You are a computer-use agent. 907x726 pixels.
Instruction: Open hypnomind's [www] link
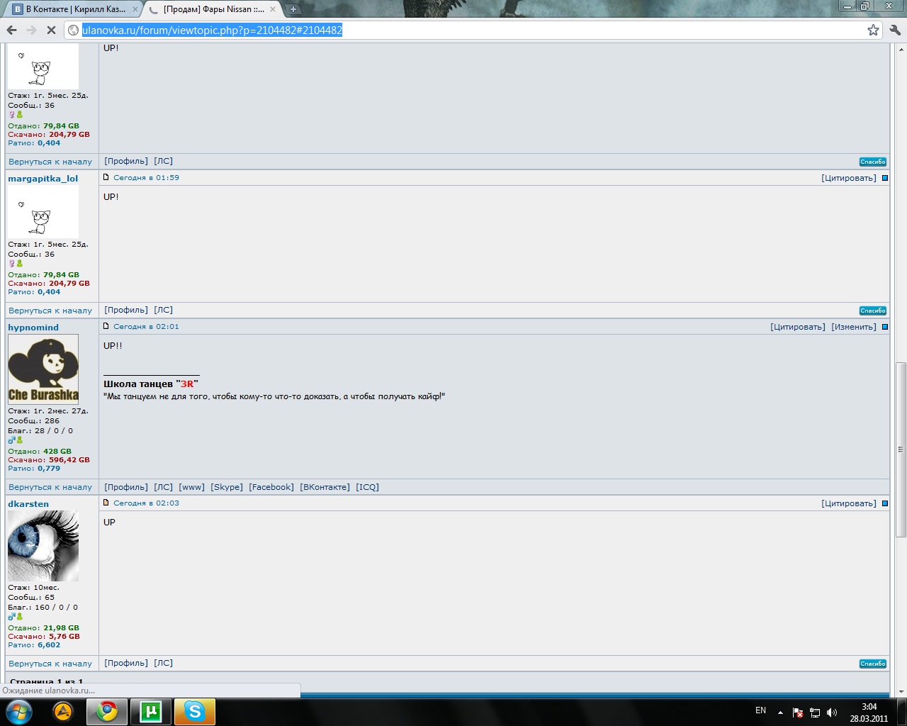pyautogui.click(x=192, y=487)
